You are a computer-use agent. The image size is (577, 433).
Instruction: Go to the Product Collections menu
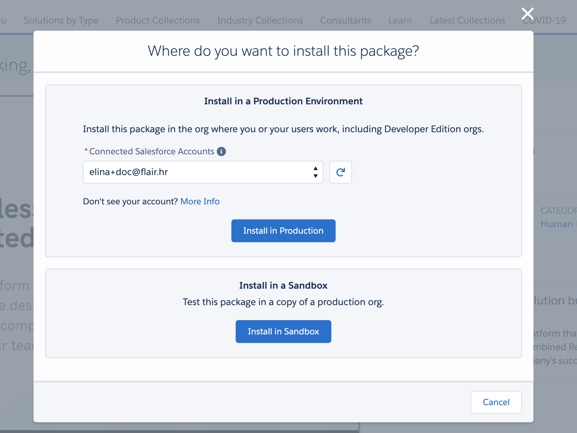(158, 20)
